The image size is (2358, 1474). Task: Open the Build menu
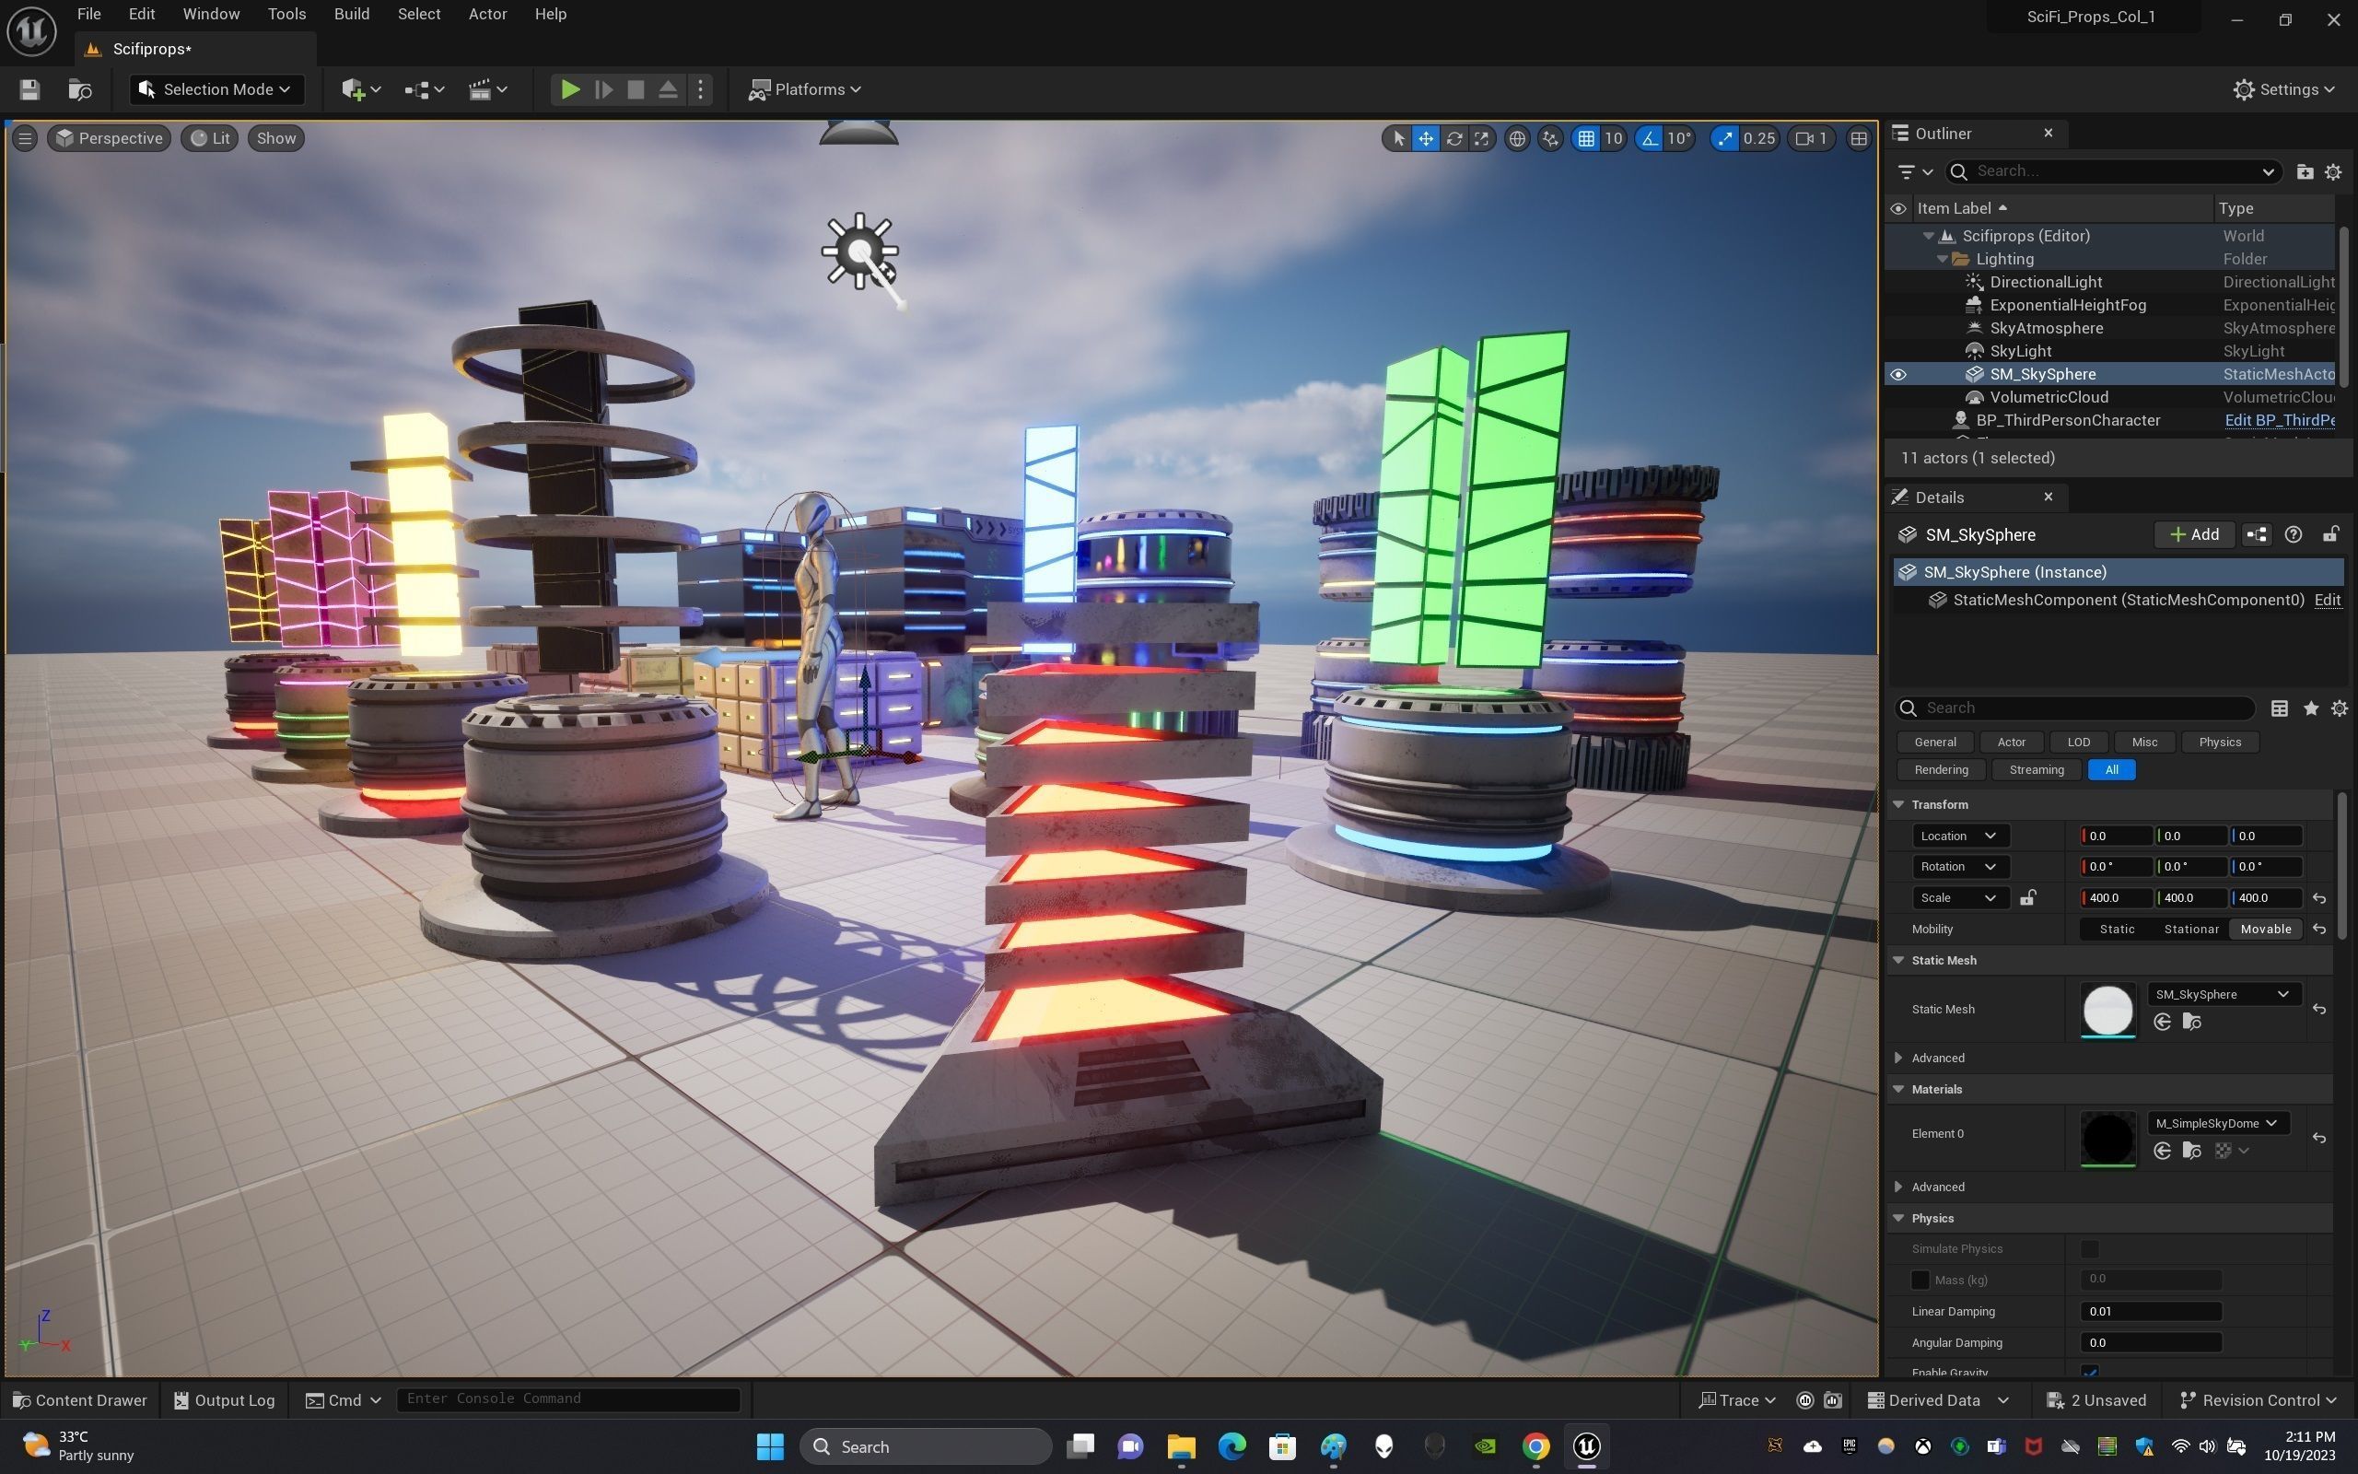pyautogui.click(x=351, y=15)
